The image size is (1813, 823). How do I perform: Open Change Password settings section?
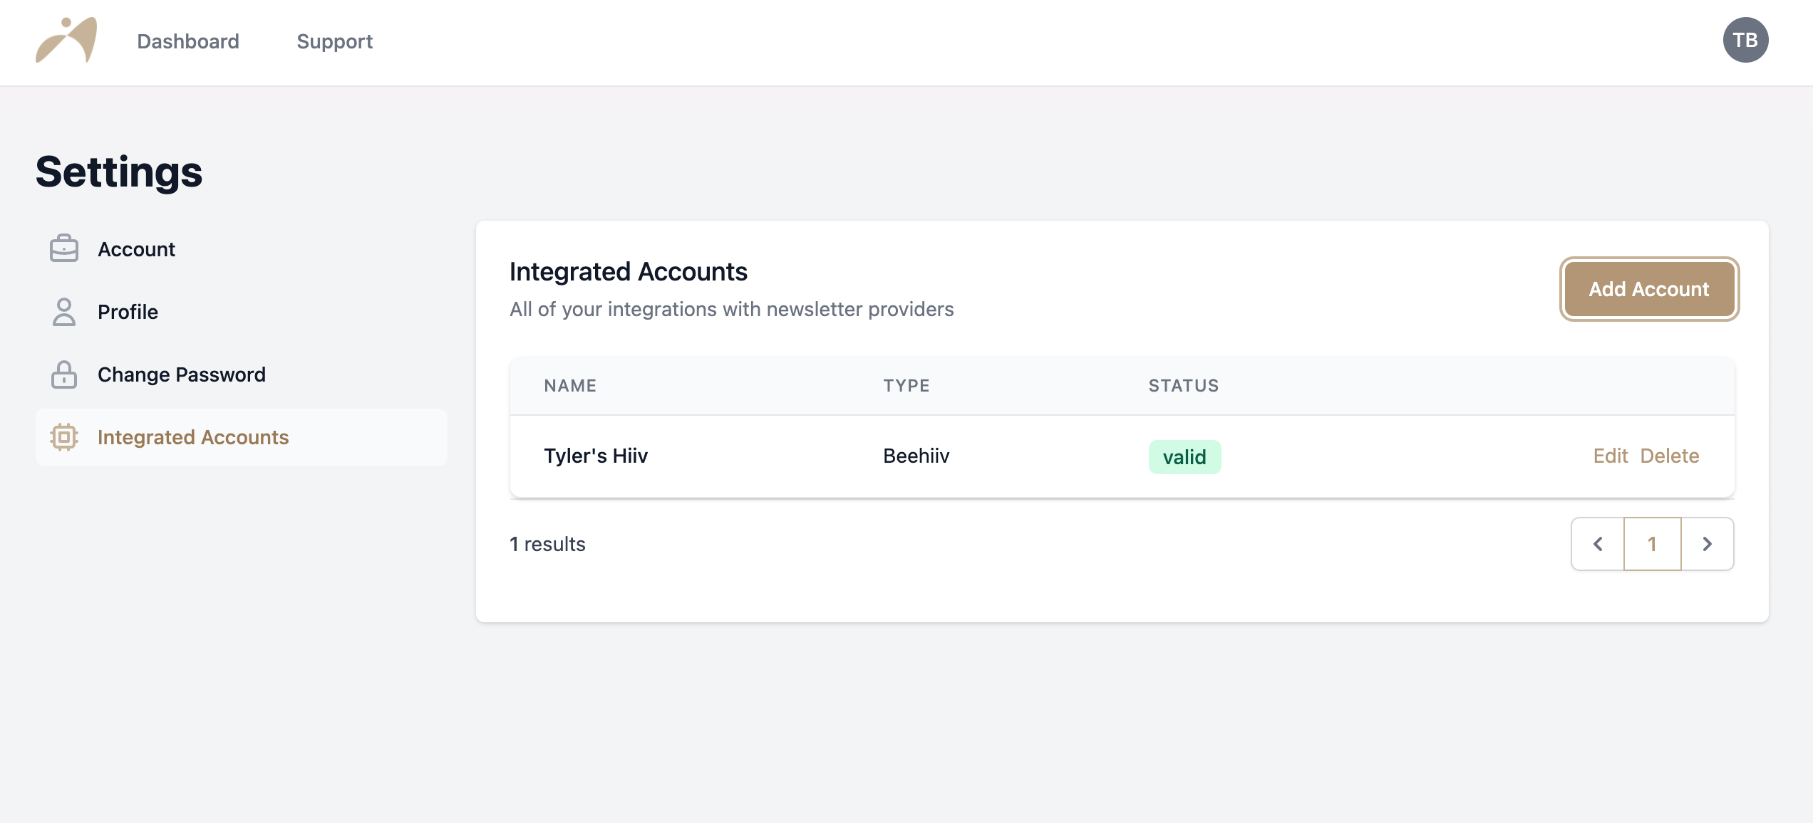[242, 374]
